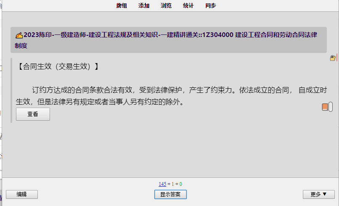Click the 显示答案 button

(x=171, y=194)
